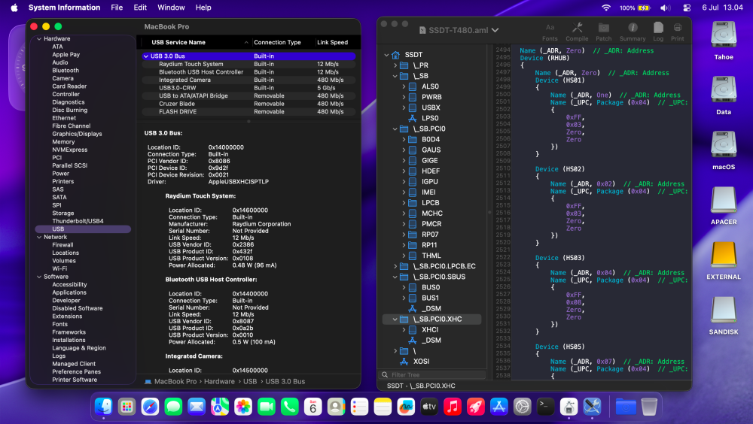Open the Help menu
Screen dimensions: 753x424
point(203,8)
